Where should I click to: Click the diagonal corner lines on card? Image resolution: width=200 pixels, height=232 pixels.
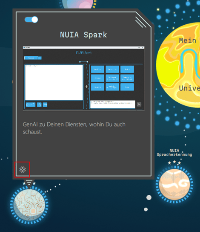(141, 22)
